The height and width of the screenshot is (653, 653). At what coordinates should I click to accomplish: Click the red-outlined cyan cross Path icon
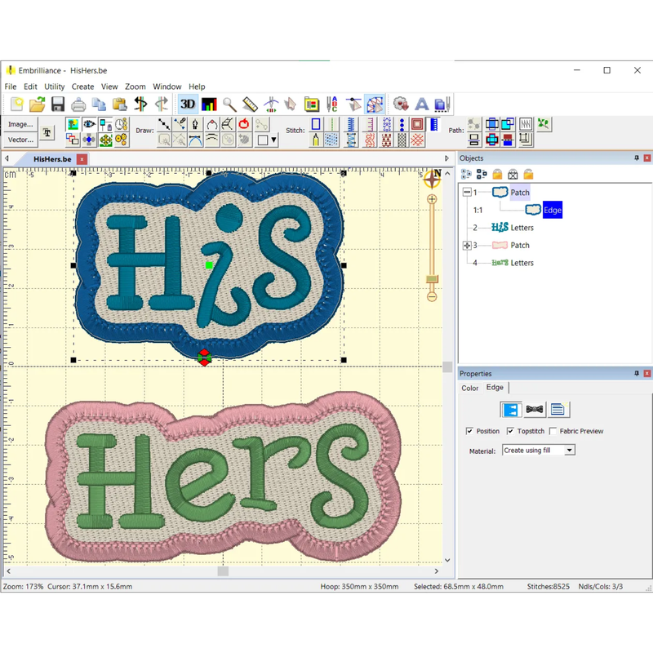(492, 140)
